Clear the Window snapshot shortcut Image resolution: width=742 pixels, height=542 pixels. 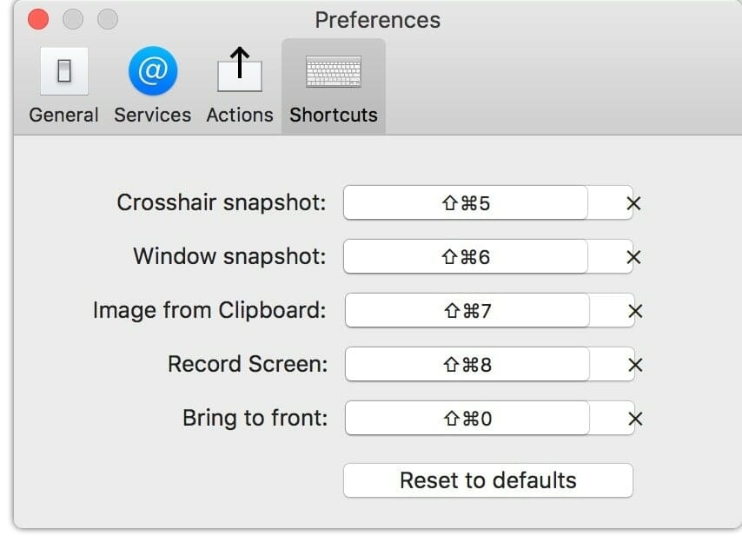[633, 256]
